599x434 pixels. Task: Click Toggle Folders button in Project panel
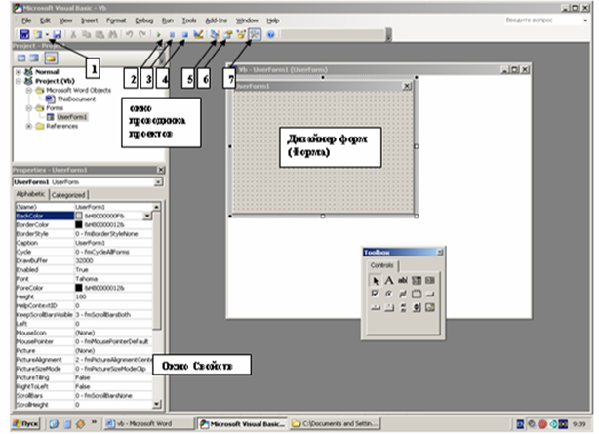49,59
